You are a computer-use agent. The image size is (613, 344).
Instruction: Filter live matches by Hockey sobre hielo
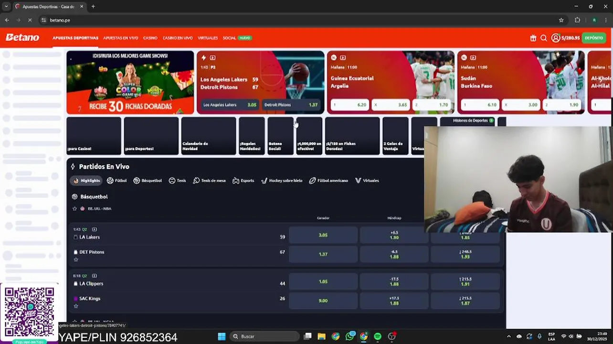pos(282,181)
